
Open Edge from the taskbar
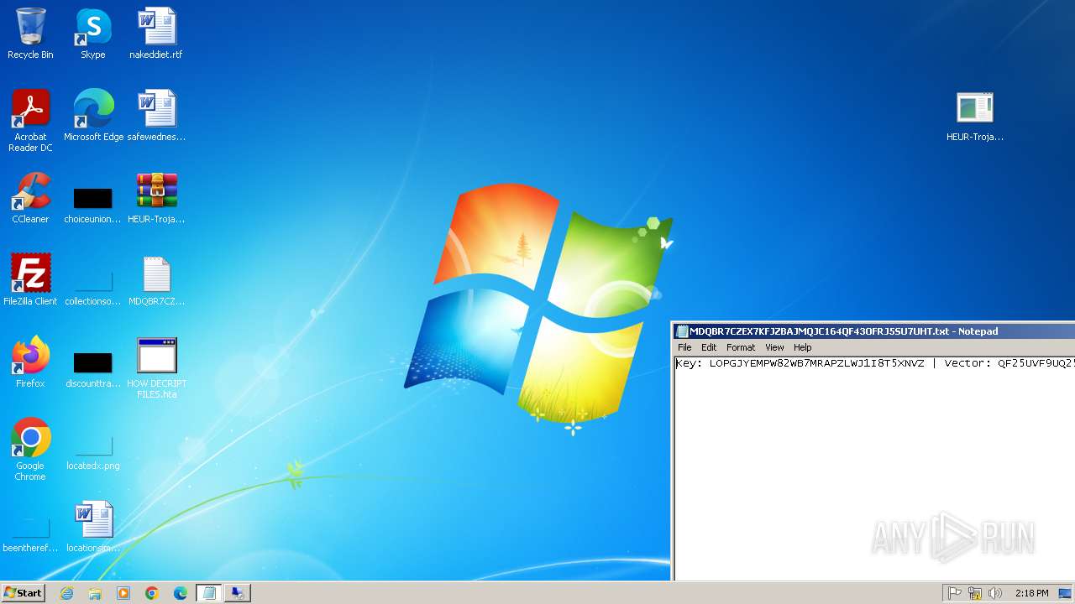point(181,593)
